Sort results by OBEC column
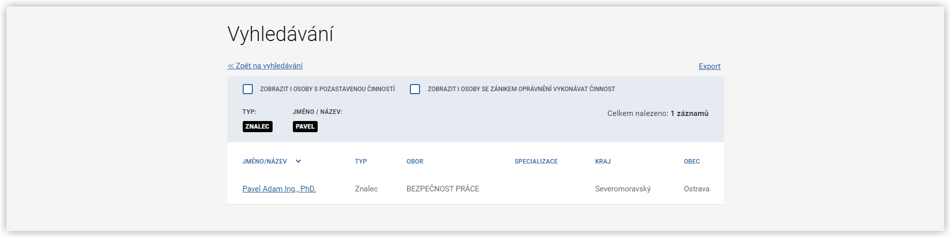This screenshot has width=951, height=238. click(692, 162)
